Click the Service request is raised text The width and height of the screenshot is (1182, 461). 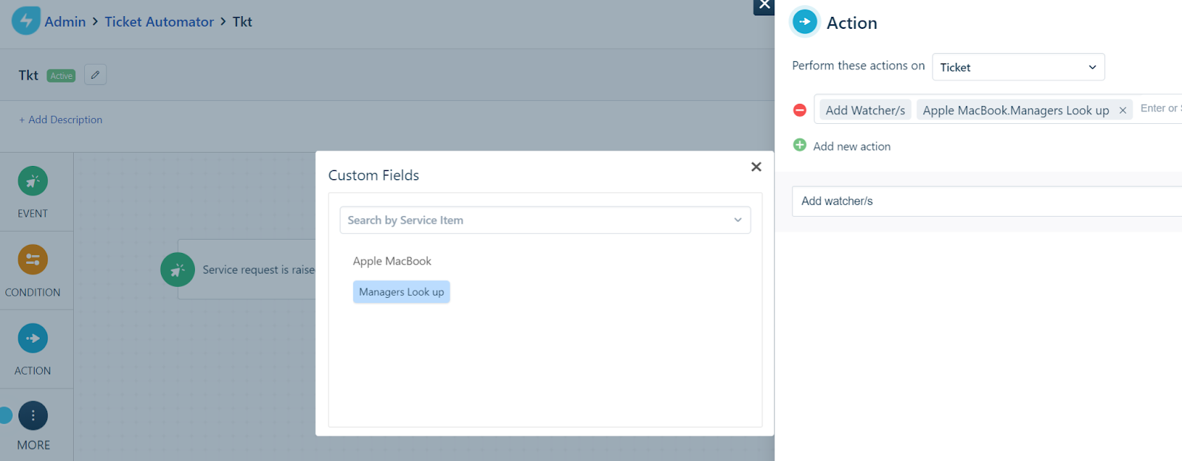coord(259,270)
